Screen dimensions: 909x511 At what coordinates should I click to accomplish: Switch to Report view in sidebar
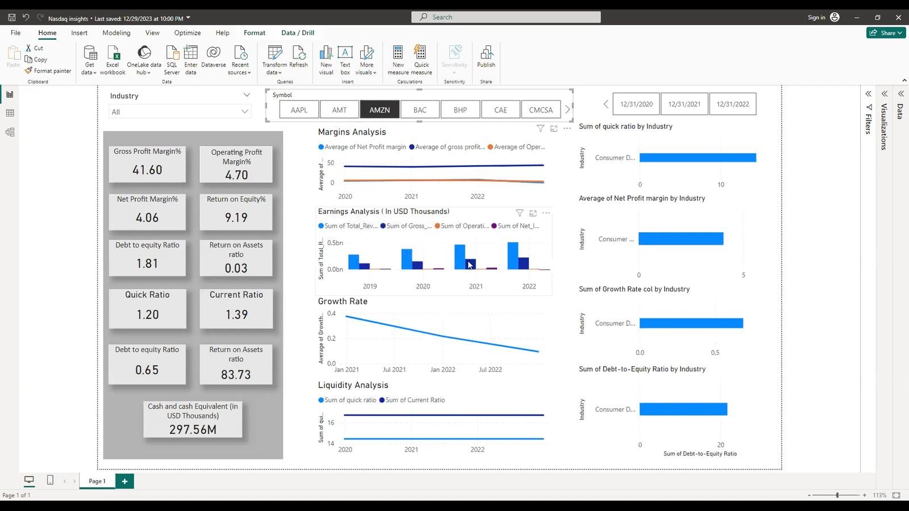(x=10, y=94)
